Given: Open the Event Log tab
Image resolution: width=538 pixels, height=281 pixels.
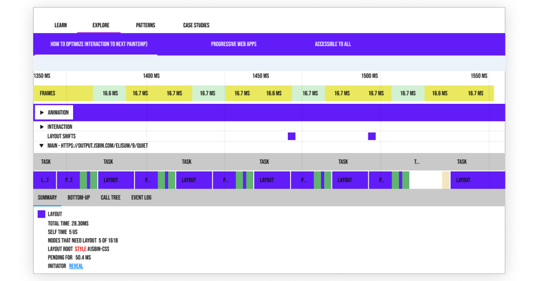Looking at the screenshot, I should point(141,198).
